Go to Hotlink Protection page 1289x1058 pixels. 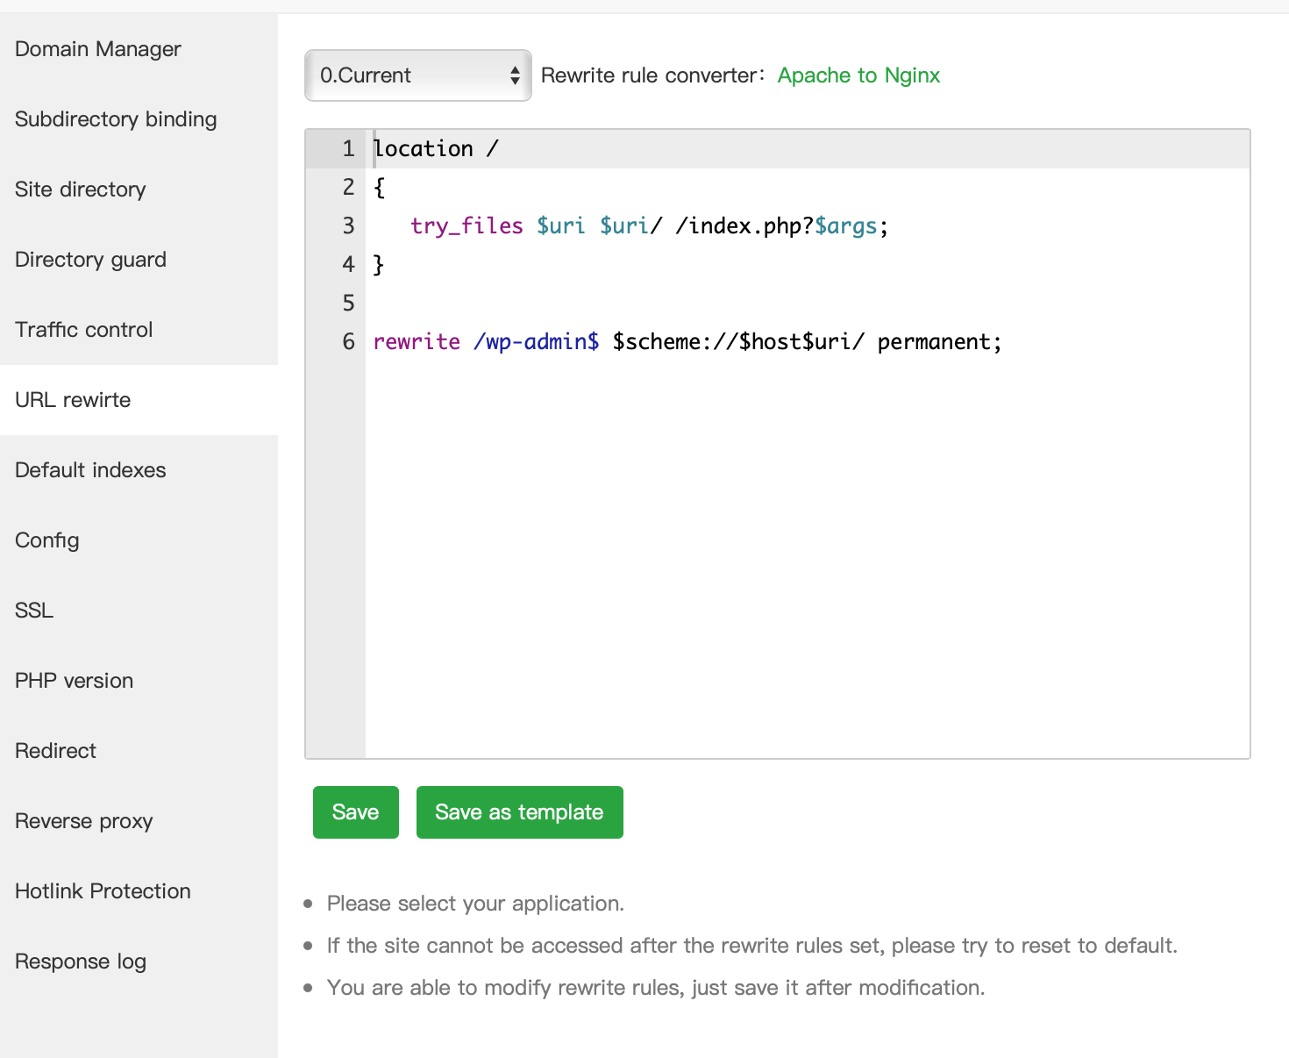103,891
